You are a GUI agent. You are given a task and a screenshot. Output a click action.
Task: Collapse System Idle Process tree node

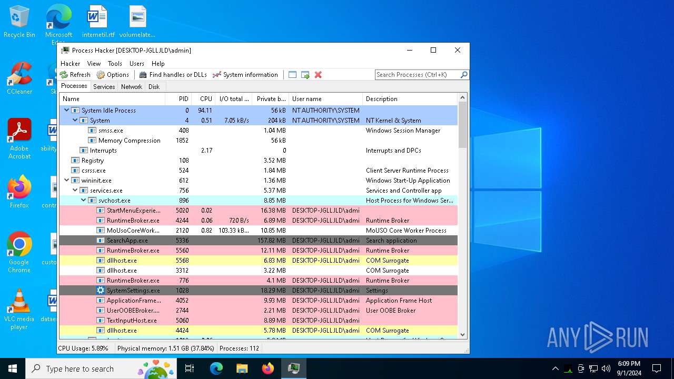click(x=67, y=111)
